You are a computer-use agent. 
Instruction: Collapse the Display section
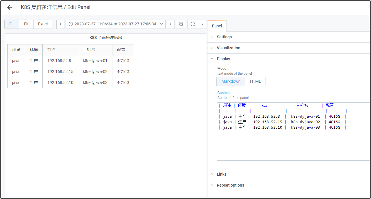[x=223, y=59]
